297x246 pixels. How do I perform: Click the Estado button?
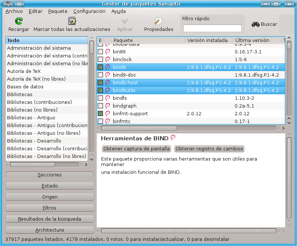click(50, 186)
